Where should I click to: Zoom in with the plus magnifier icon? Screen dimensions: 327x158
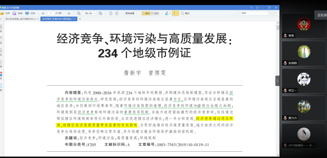tap(100, 13)
